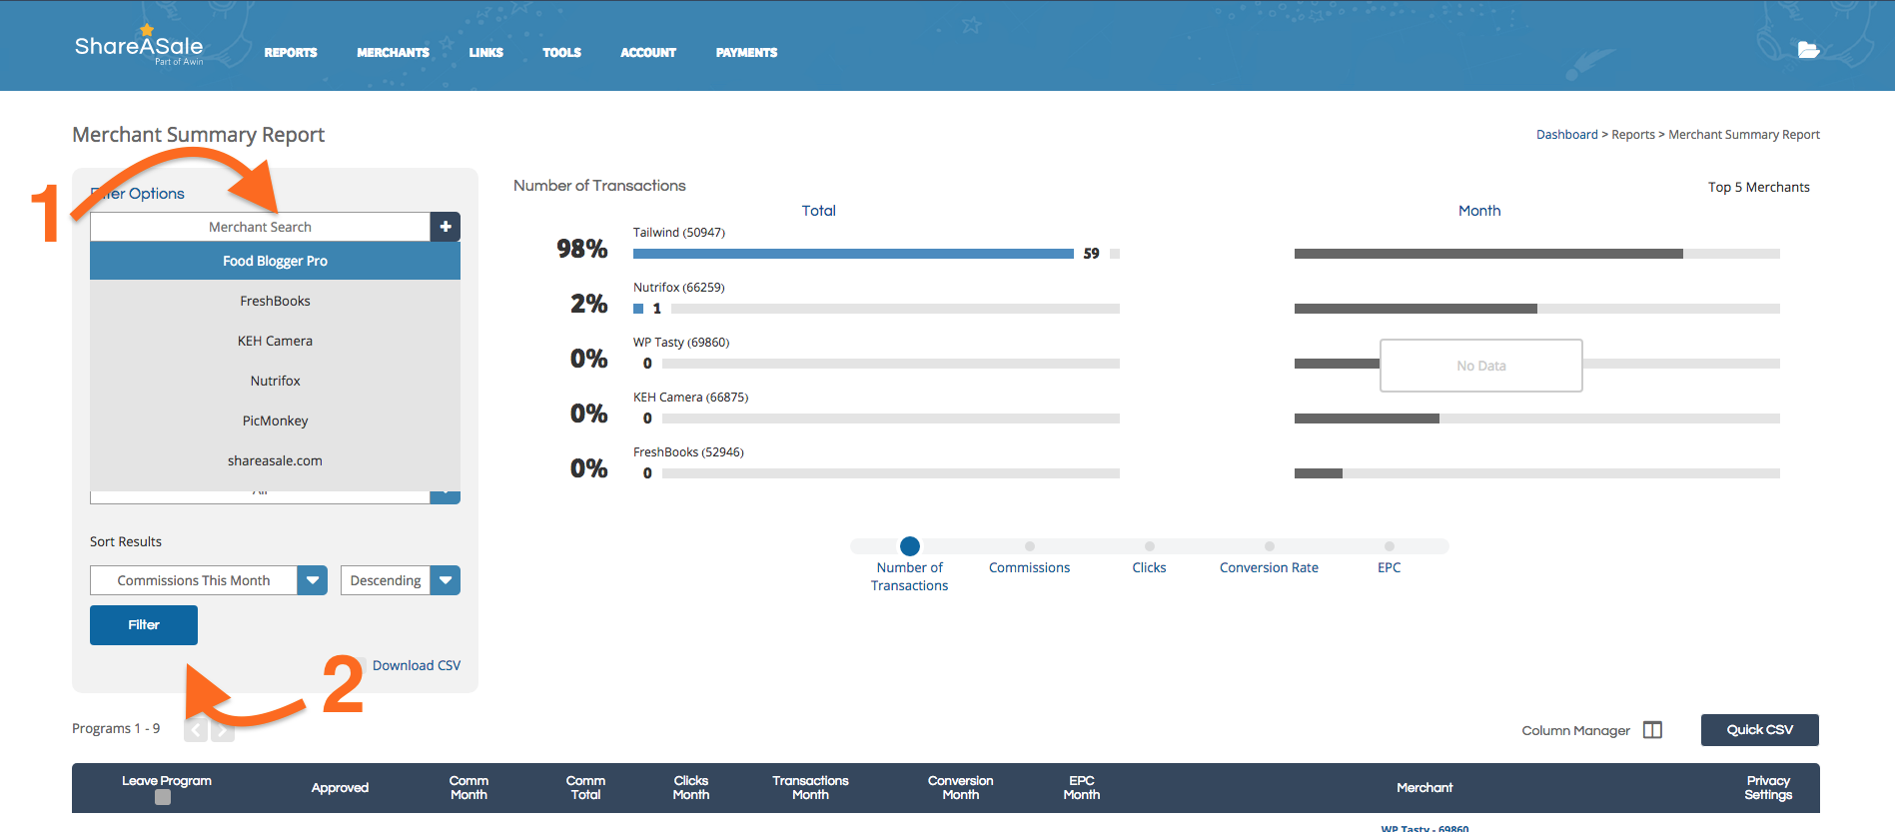Select Nutrifox from merchant list

click(x=275, y=381)
